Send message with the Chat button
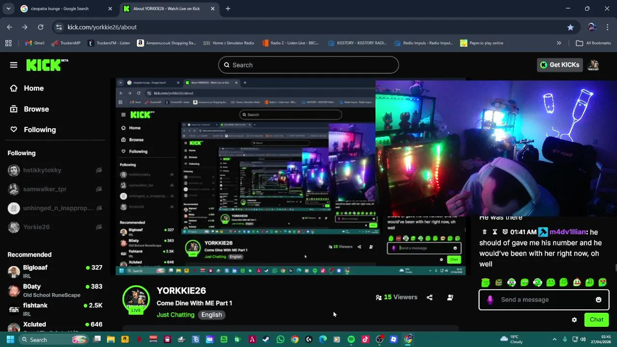 (x=596, y=320)
